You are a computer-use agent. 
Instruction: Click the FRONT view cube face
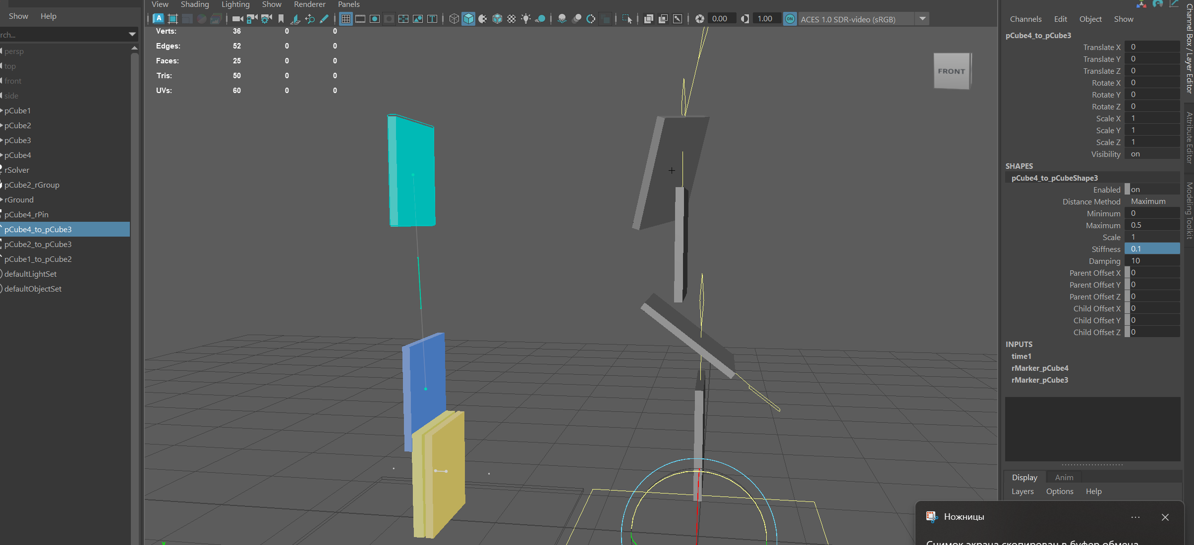point(951,71)
